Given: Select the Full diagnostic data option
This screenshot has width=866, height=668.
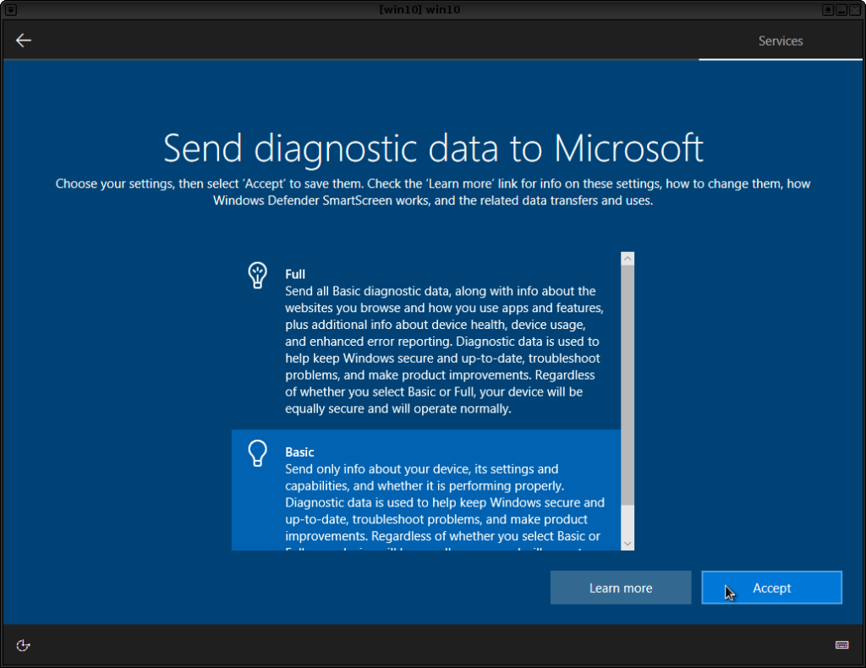Looking at the screenshot, I should [426, 341].
